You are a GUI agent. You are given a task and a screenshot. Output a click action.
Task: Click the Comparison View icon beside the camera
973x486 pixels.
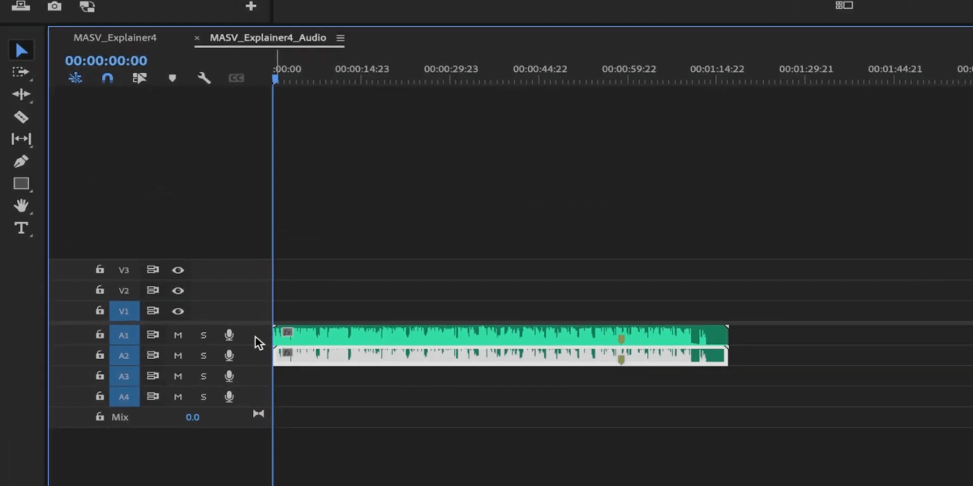coord(87,6)
